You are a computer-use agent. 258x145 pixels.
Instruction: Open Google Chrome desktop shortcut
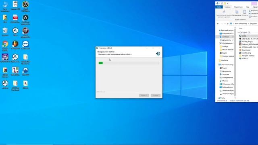[x=5, y=44]
